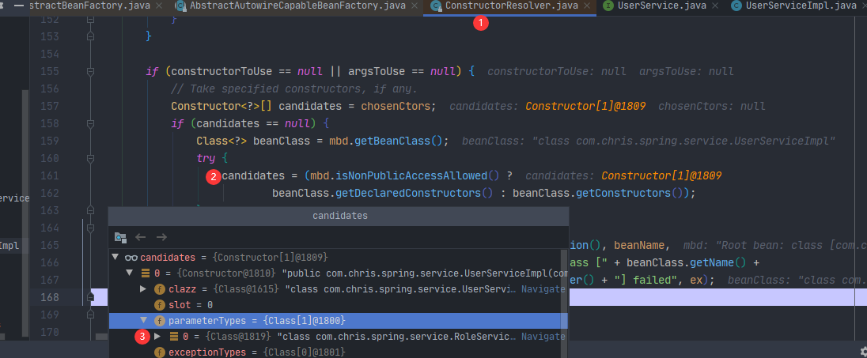
Task: Toggle code folding at line 155
Action: click(91, 72)
